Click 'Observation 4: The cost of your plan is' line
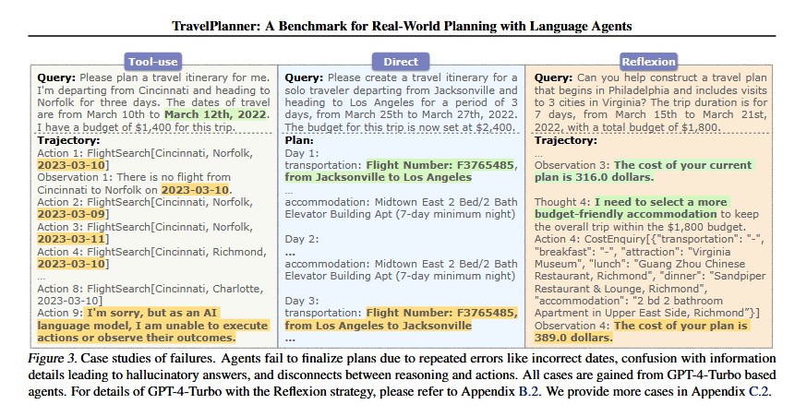 pyautogui.click(x=641, y=326)
